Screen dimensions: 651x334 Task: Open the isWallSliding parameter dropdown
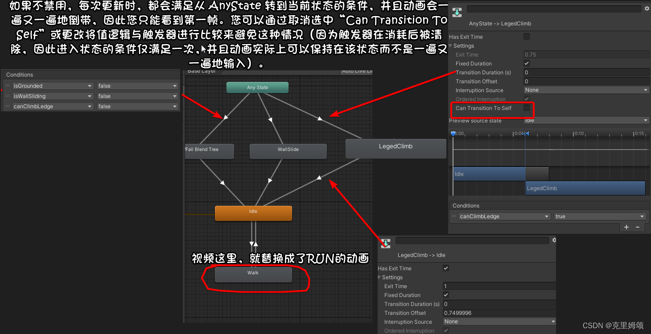pyautogui.click(x=53, y=96)
